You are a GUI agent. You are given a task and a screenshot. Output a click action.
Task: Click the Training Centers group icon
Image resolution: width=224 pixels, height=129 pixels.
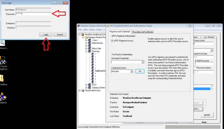89,87
